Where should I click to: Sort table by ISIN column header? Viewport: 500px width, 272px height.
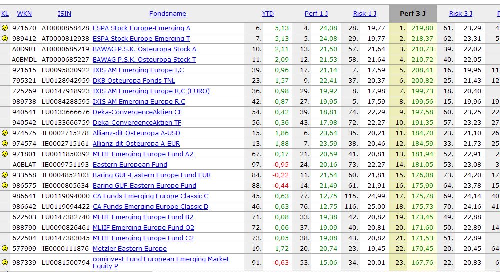coord(65,13)
